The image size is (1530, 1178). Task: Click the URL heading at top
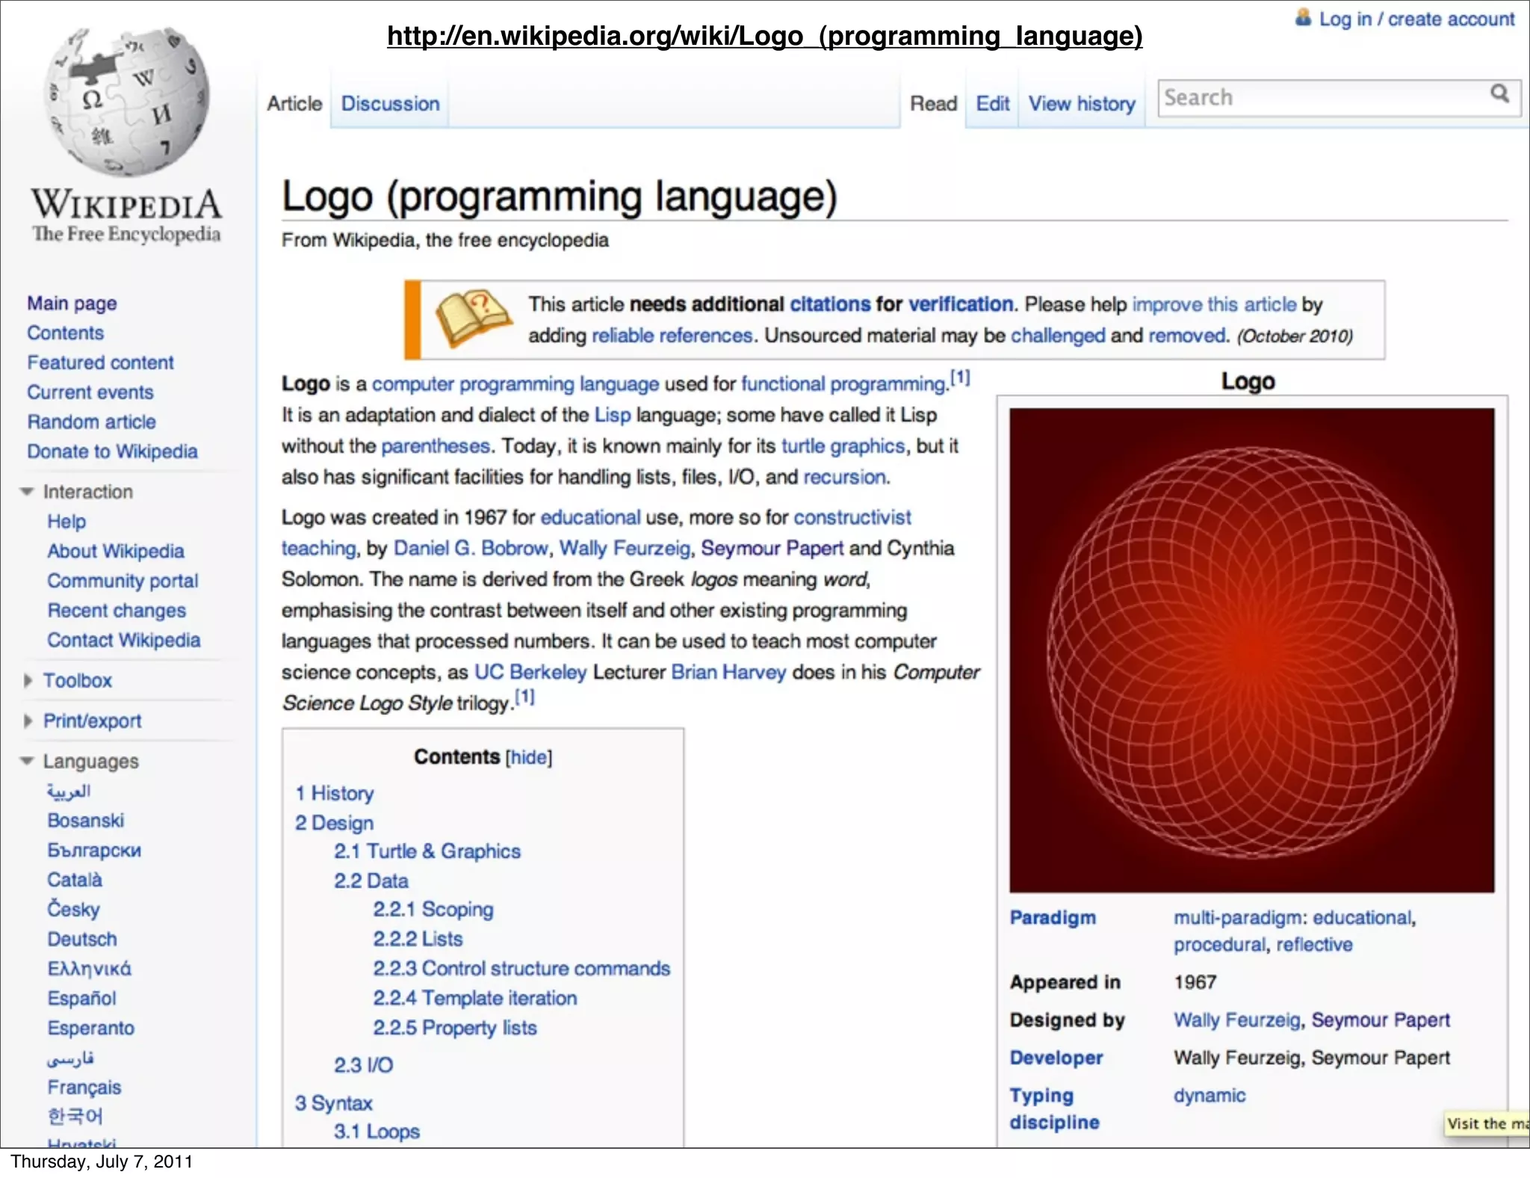tap(765, 36)
